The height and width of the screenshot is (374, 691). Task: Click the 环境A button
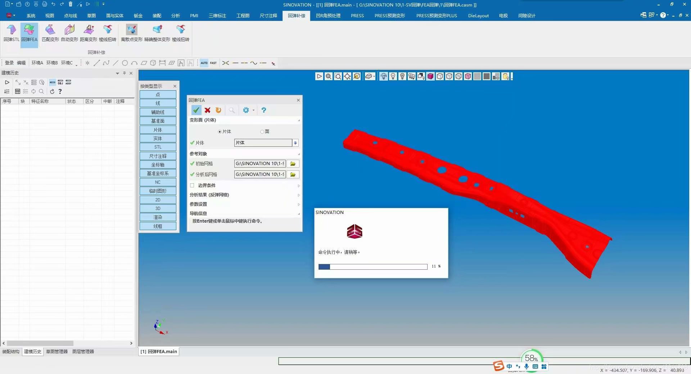[37, 63]
